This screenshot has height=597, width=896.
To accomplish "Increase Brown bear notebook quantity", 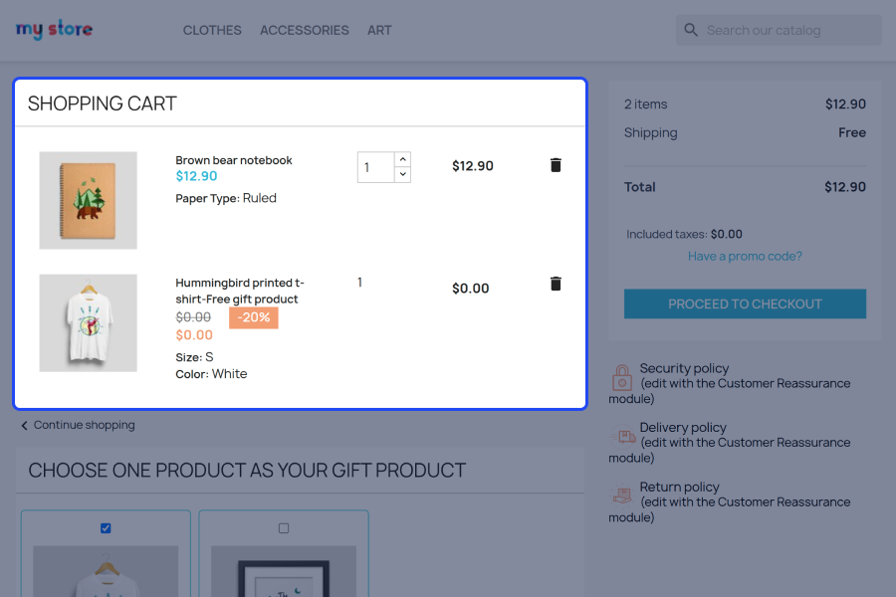I will click(x=403, y=159).
